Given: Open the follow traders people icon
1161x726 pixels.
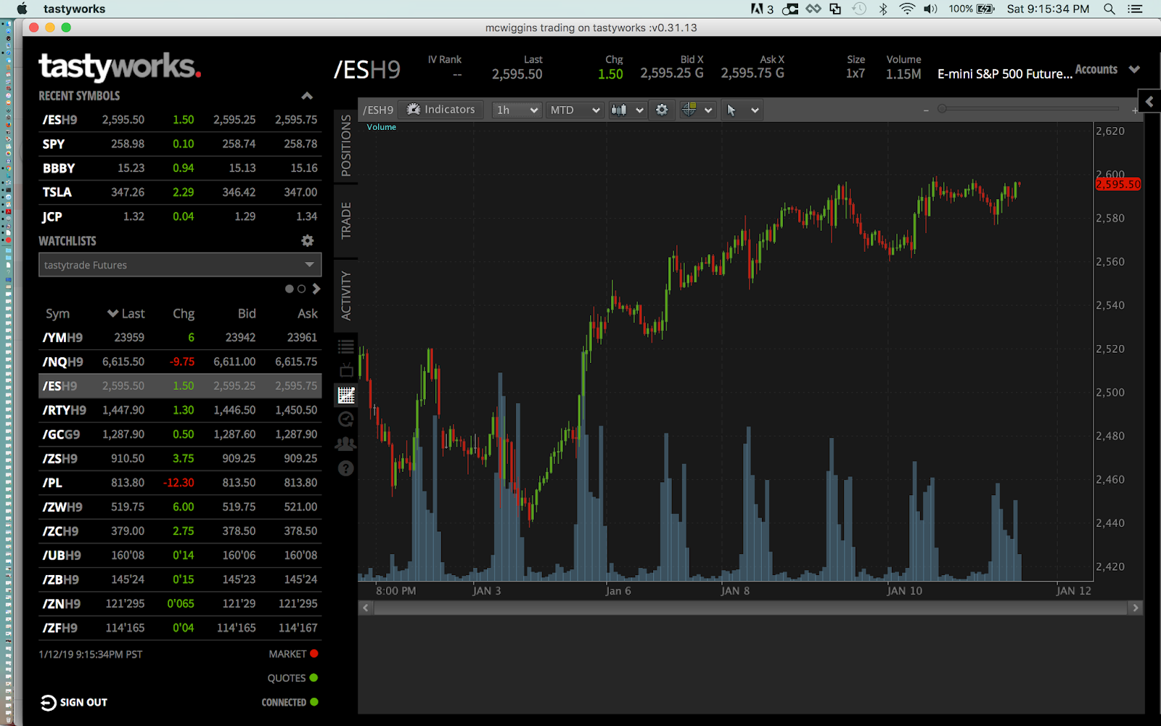Looking at the screenshot, I should (x=346, y=444).
